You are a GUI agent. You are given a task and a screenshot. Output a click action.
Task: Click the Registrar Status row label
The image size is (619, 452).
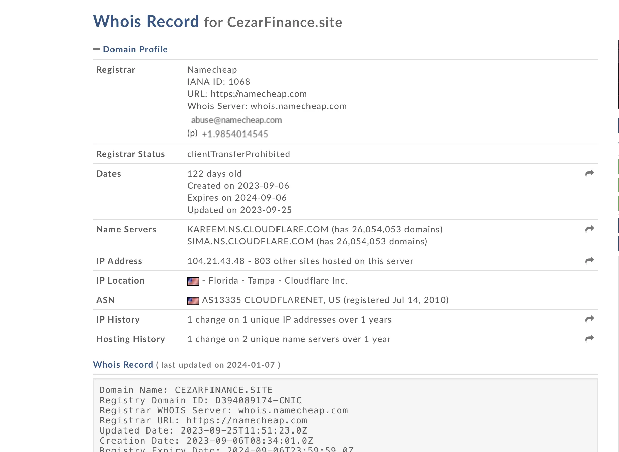coord(131,154)
